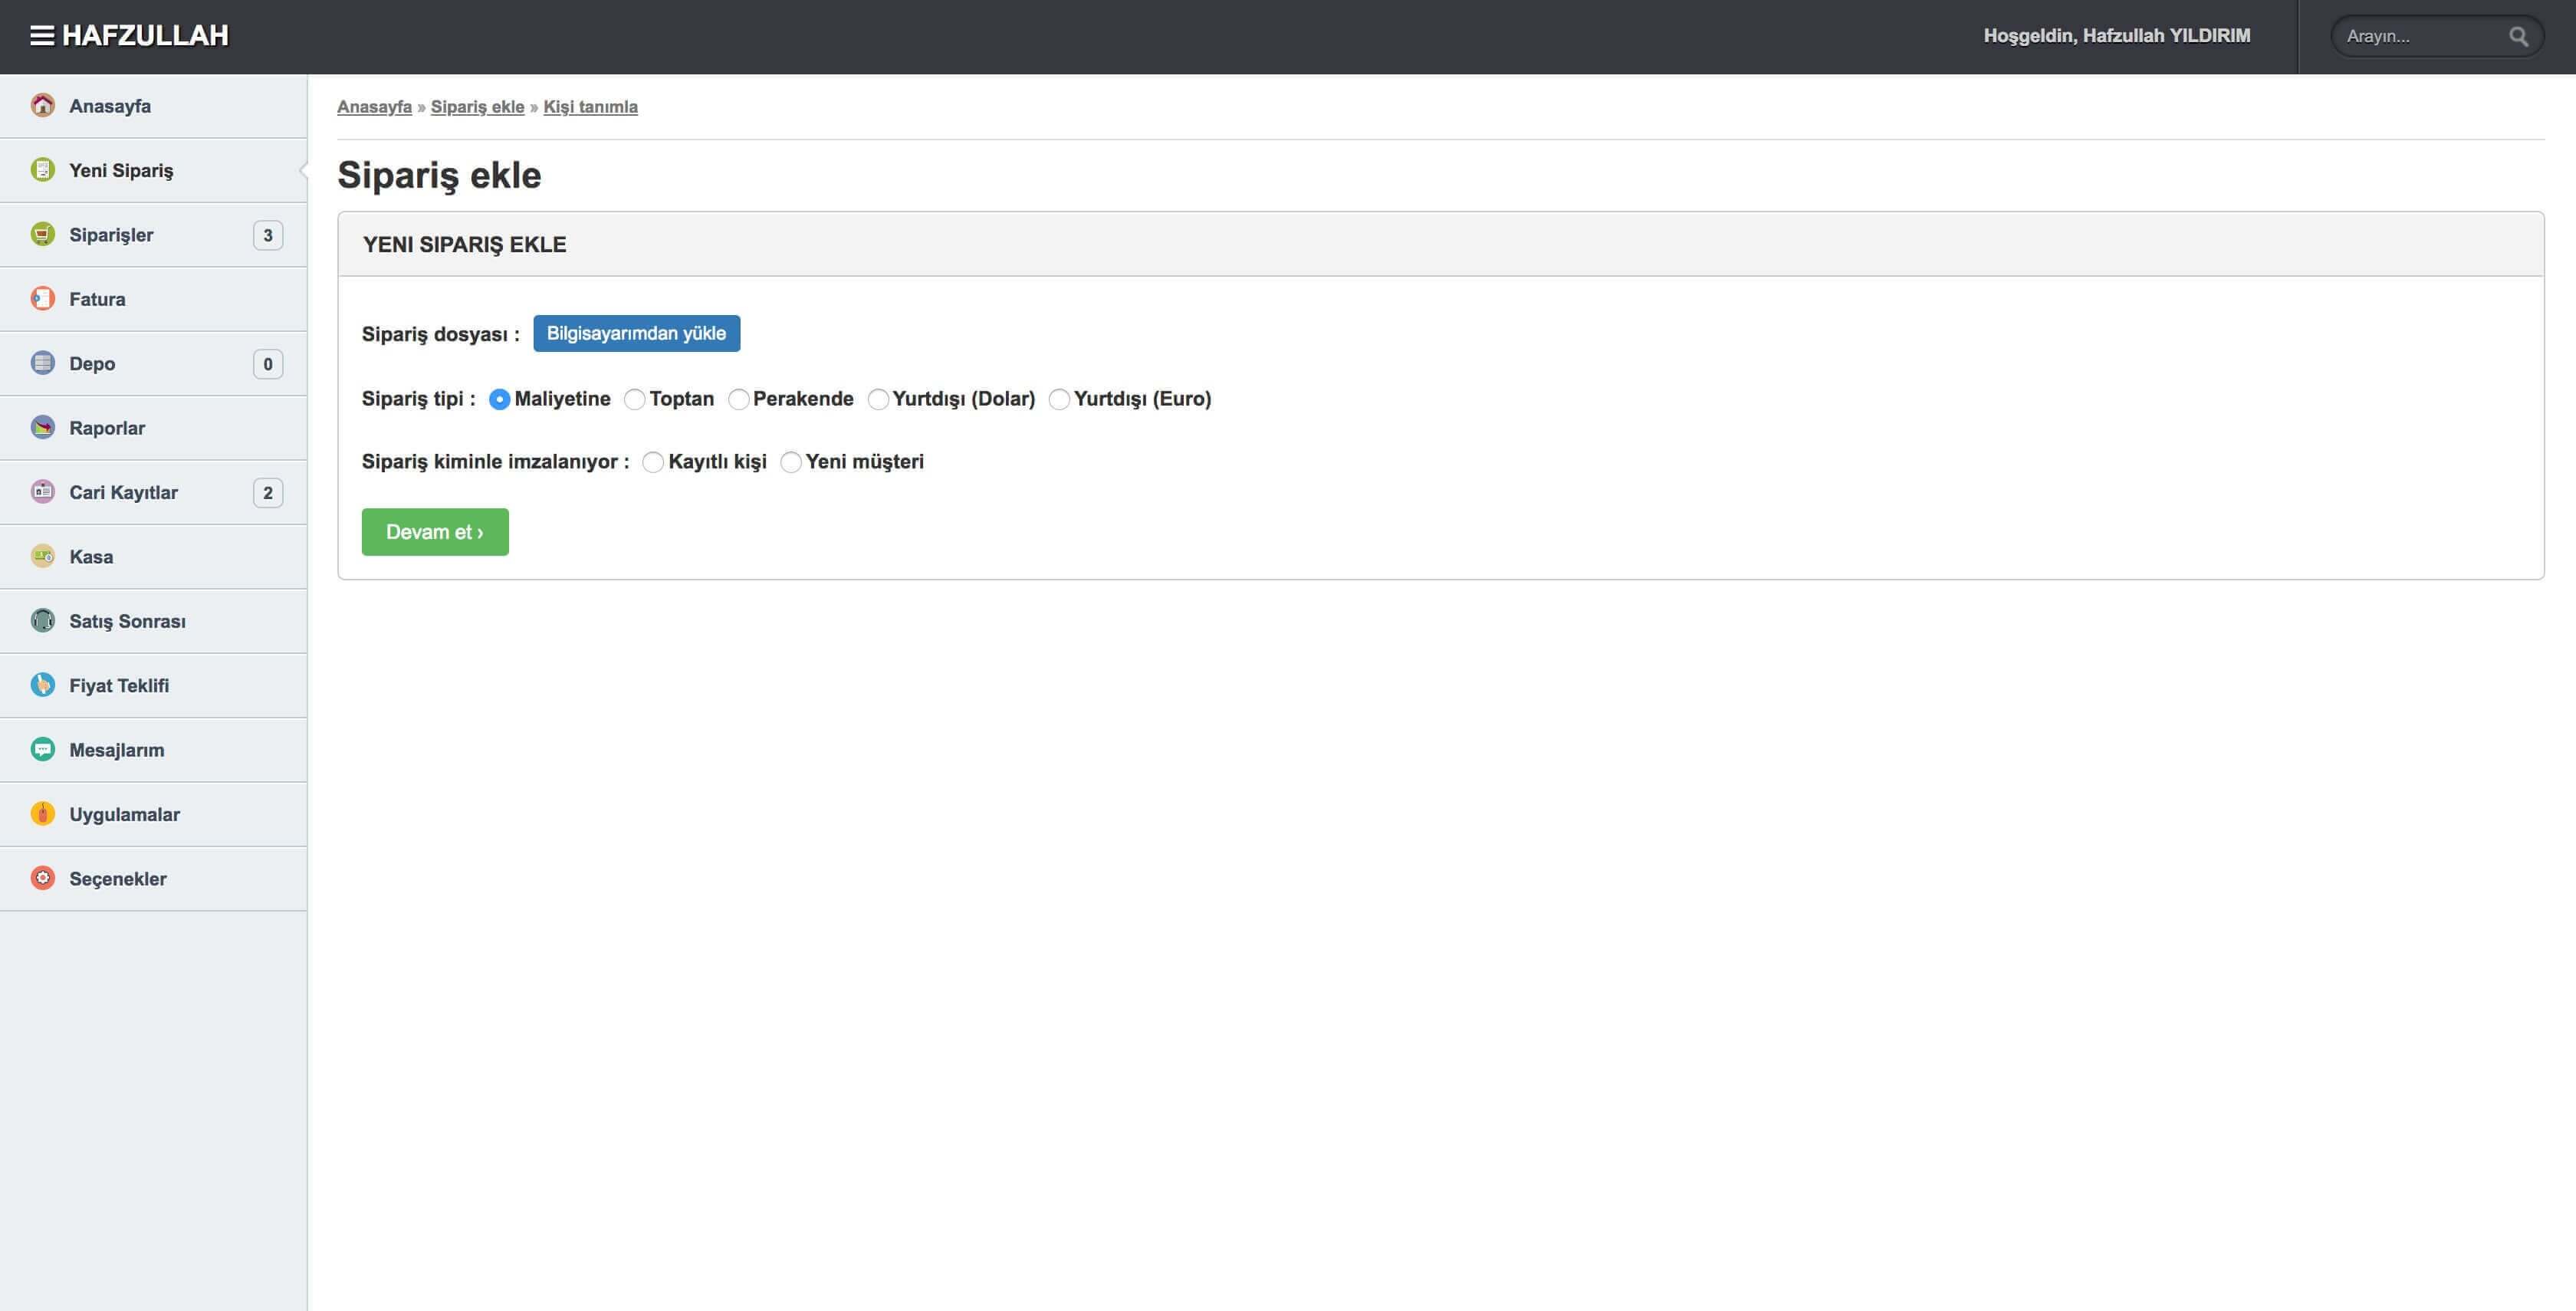Open Cari Kayıtlar menu item

tap(123, 492)
